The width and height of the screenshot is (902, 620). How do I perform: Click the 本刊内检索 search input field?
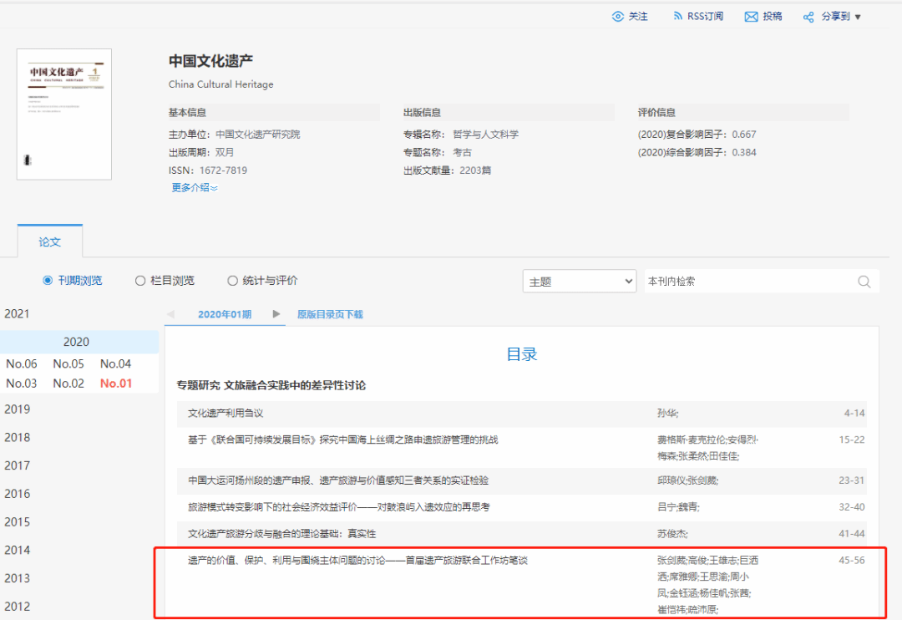[x=747, y=282]
